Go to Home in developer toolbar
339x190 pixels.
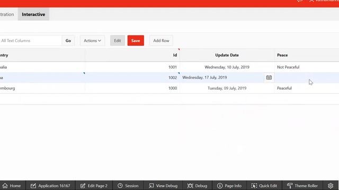pyautogui.click(x=12, y=185)
